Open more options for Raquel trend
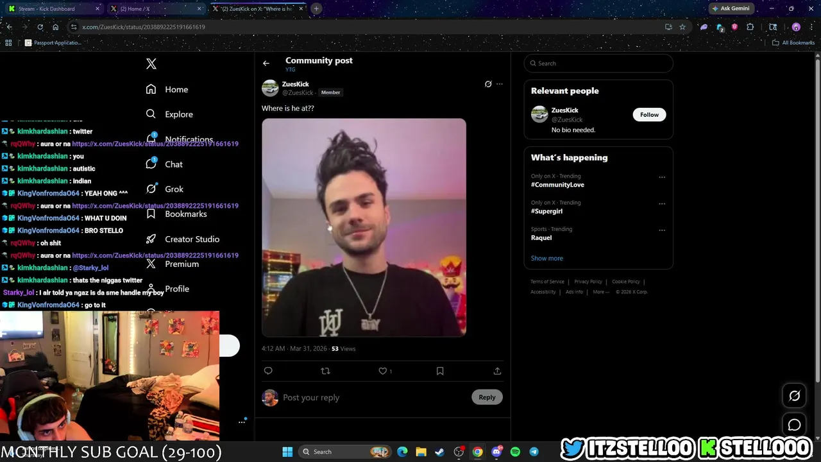The width and height of the screenshot is (821, 462). (662, 230)
